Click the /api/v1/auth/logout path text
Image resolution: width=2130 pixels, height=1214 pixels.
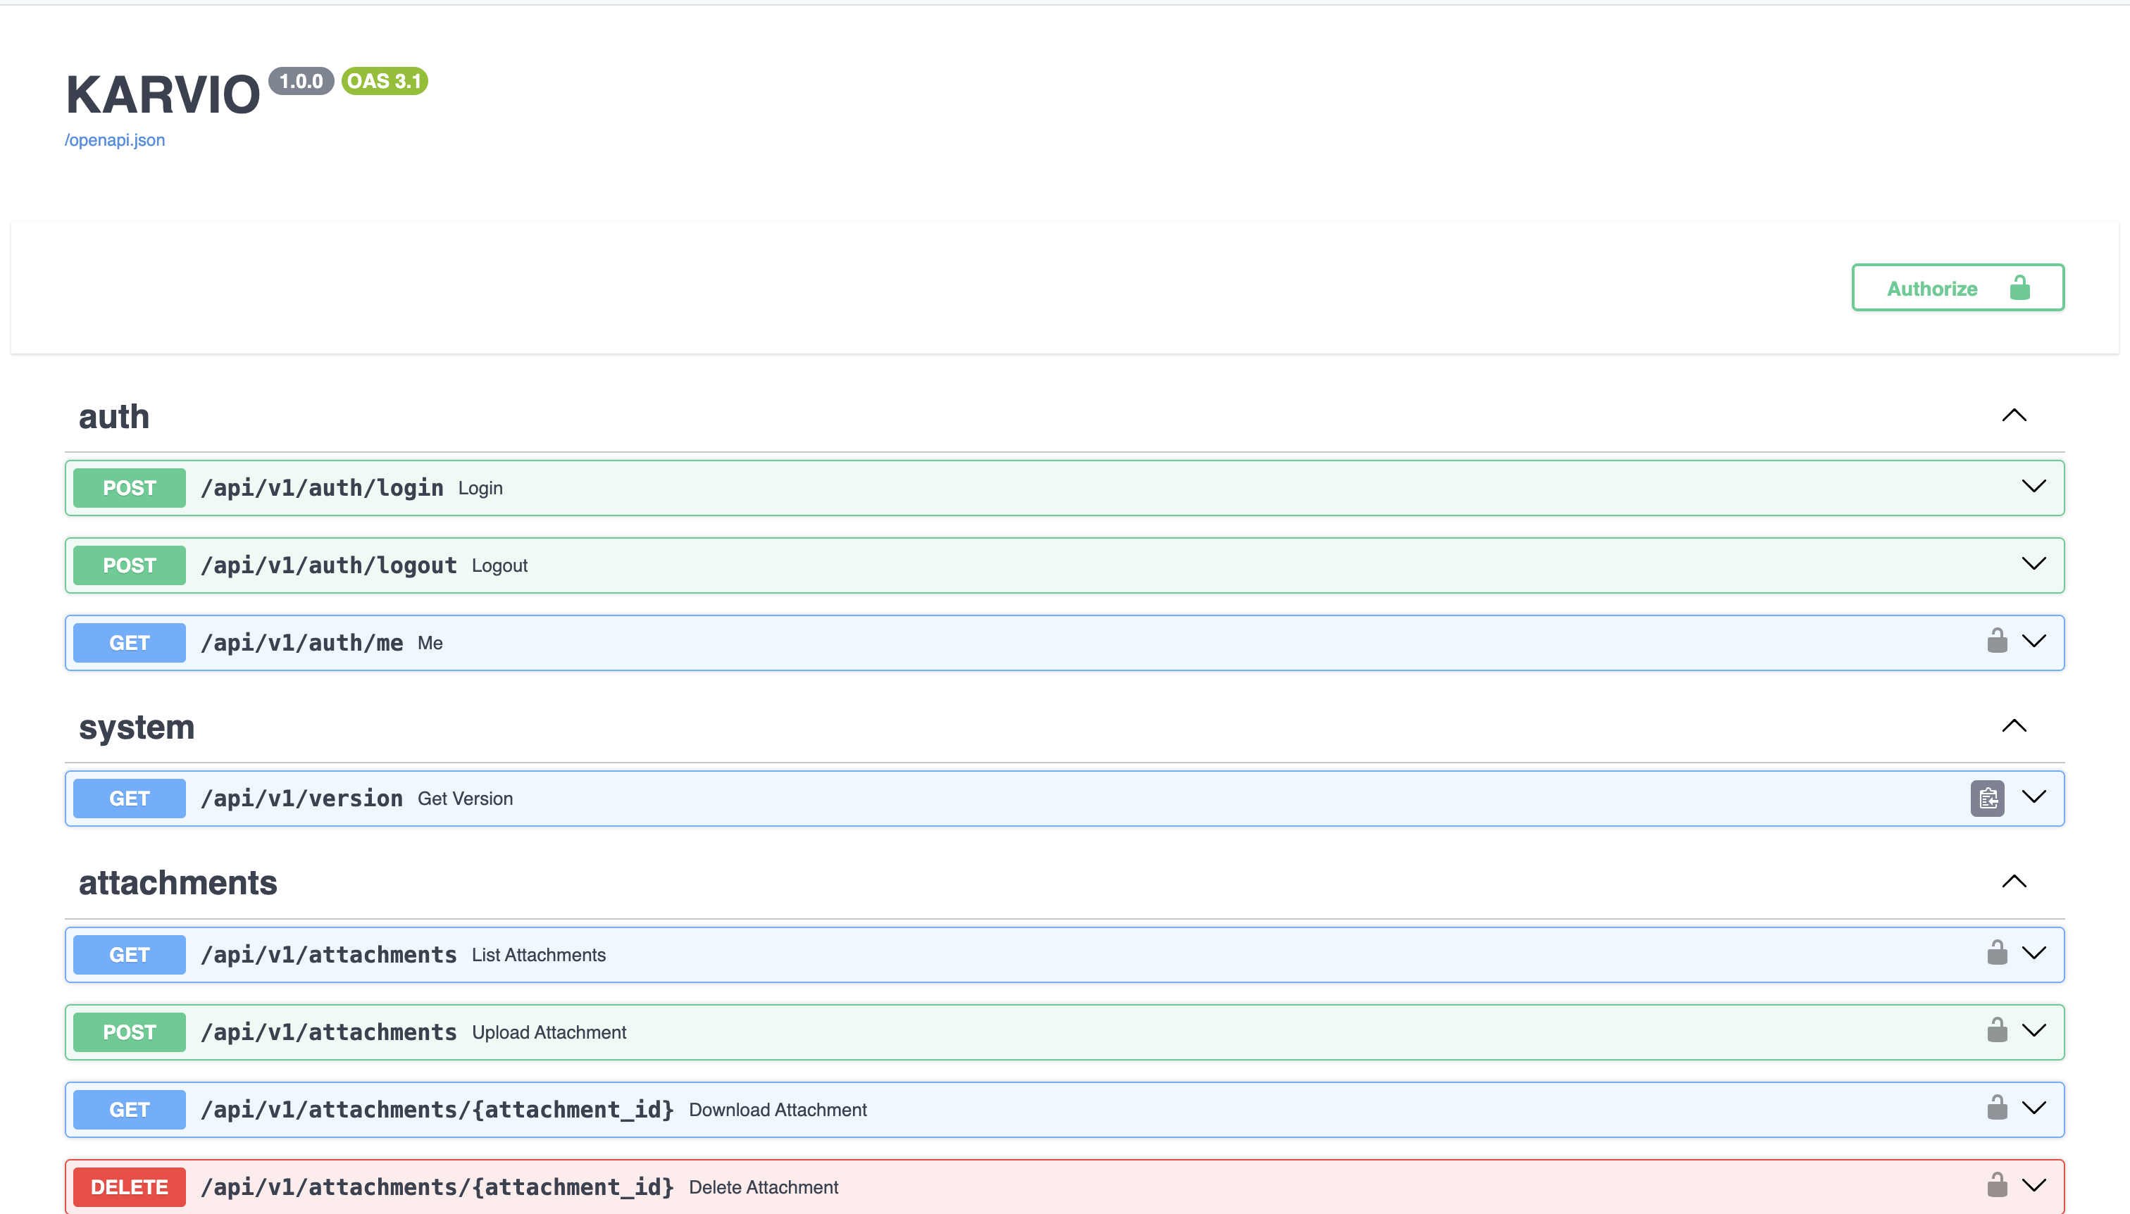tap(329, 565)
